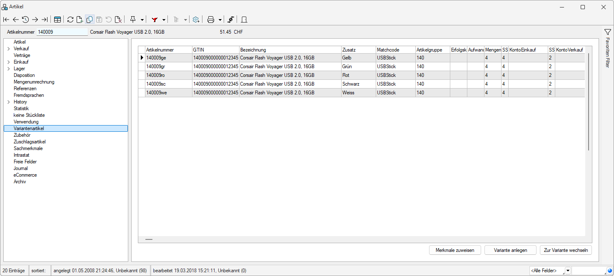
Task: Open Mengenumrechnung in the tree
Action: pyautogui.click(x=34, y=82)
